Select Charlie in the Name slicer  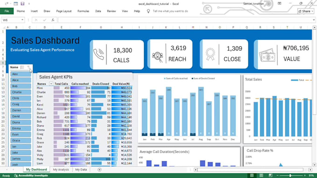21,92
